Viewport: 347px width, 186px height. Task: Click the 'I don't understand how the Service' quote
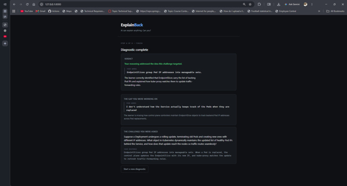[x=178, y=108]
